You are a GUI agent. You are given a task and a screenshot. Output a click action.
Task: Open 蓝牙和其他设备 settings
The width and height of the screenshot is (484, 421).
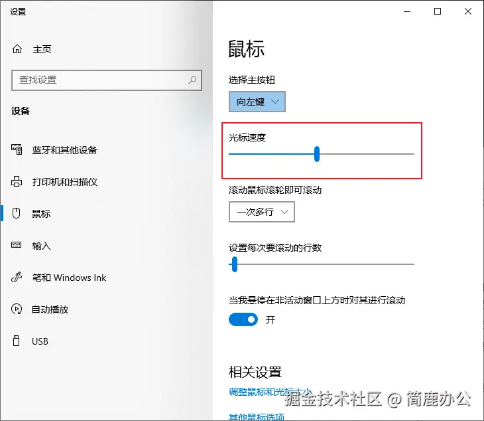tap(64, 150)
